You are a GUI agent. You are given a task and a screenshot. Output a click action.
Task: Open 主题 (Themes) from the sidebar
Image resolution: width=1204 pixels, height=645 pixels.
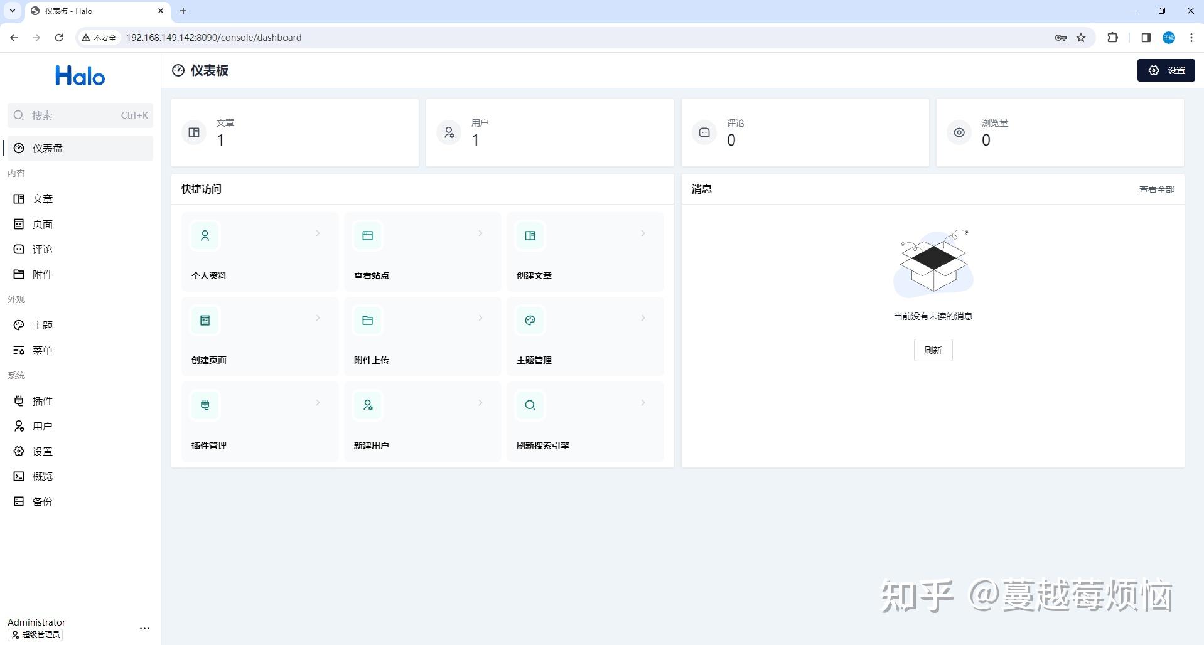coord(43,324)
